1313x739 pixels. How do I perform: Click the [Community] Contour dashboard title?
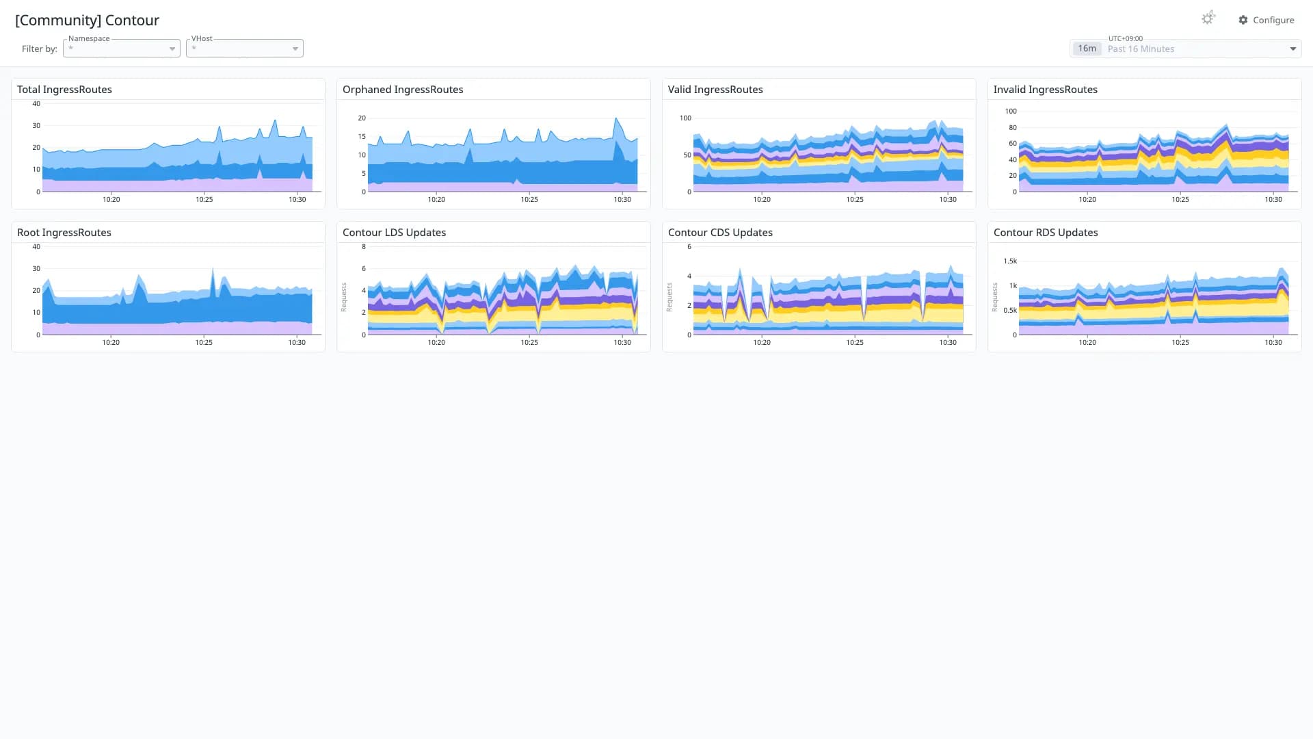pyautogui.click(x=87, y=20)
